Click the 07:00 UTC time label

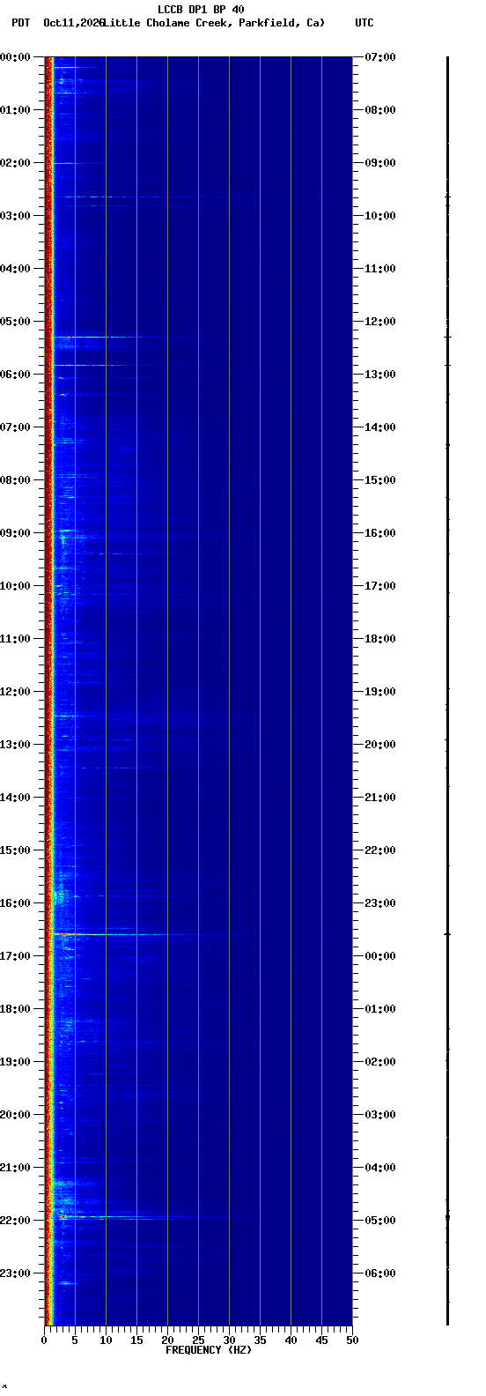[380, 57]
